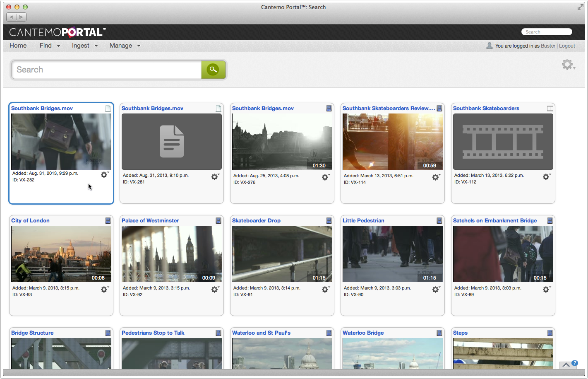This screenshot has height=379, width=588.
Task: Open gear menu for item VX-112
Action: coord(546,176)
